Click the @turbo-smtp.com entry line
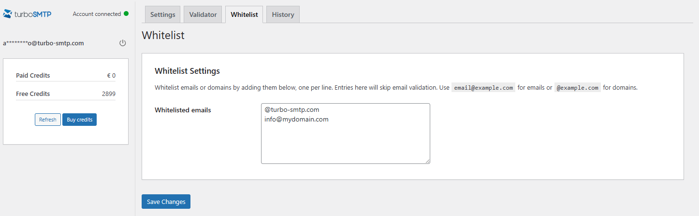The height and width of the screenshot is (216, 699). 292,110
